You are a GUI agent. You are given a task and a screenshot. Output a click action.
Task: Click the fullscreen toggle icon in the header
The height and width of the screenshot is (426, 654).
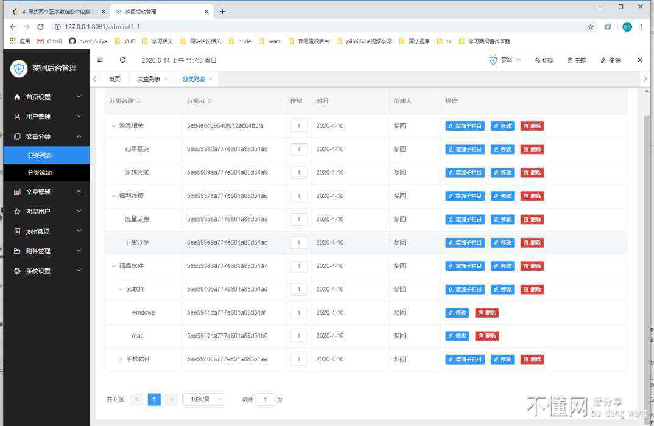640,60
